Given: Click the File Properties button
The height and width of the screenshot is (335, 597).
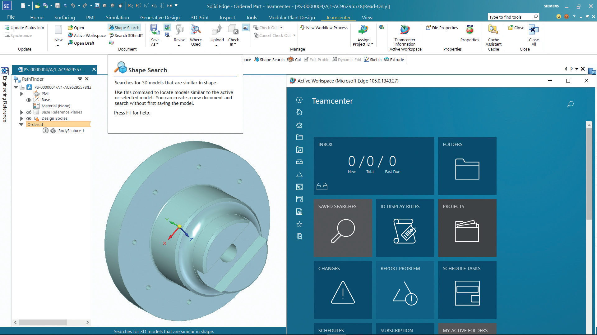Looking at the screenshot, I should pyautogui.click(x=442, y=28).
